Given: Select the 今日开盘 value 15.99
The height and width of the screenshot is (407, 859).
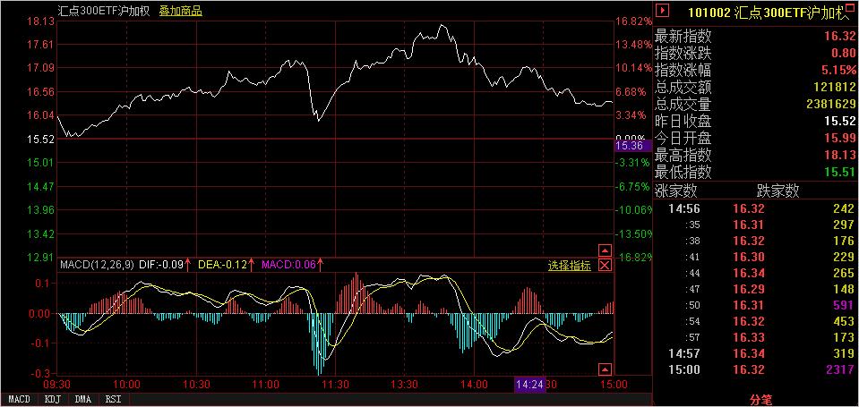Looking at the screenshot, I should click(840, 139).
